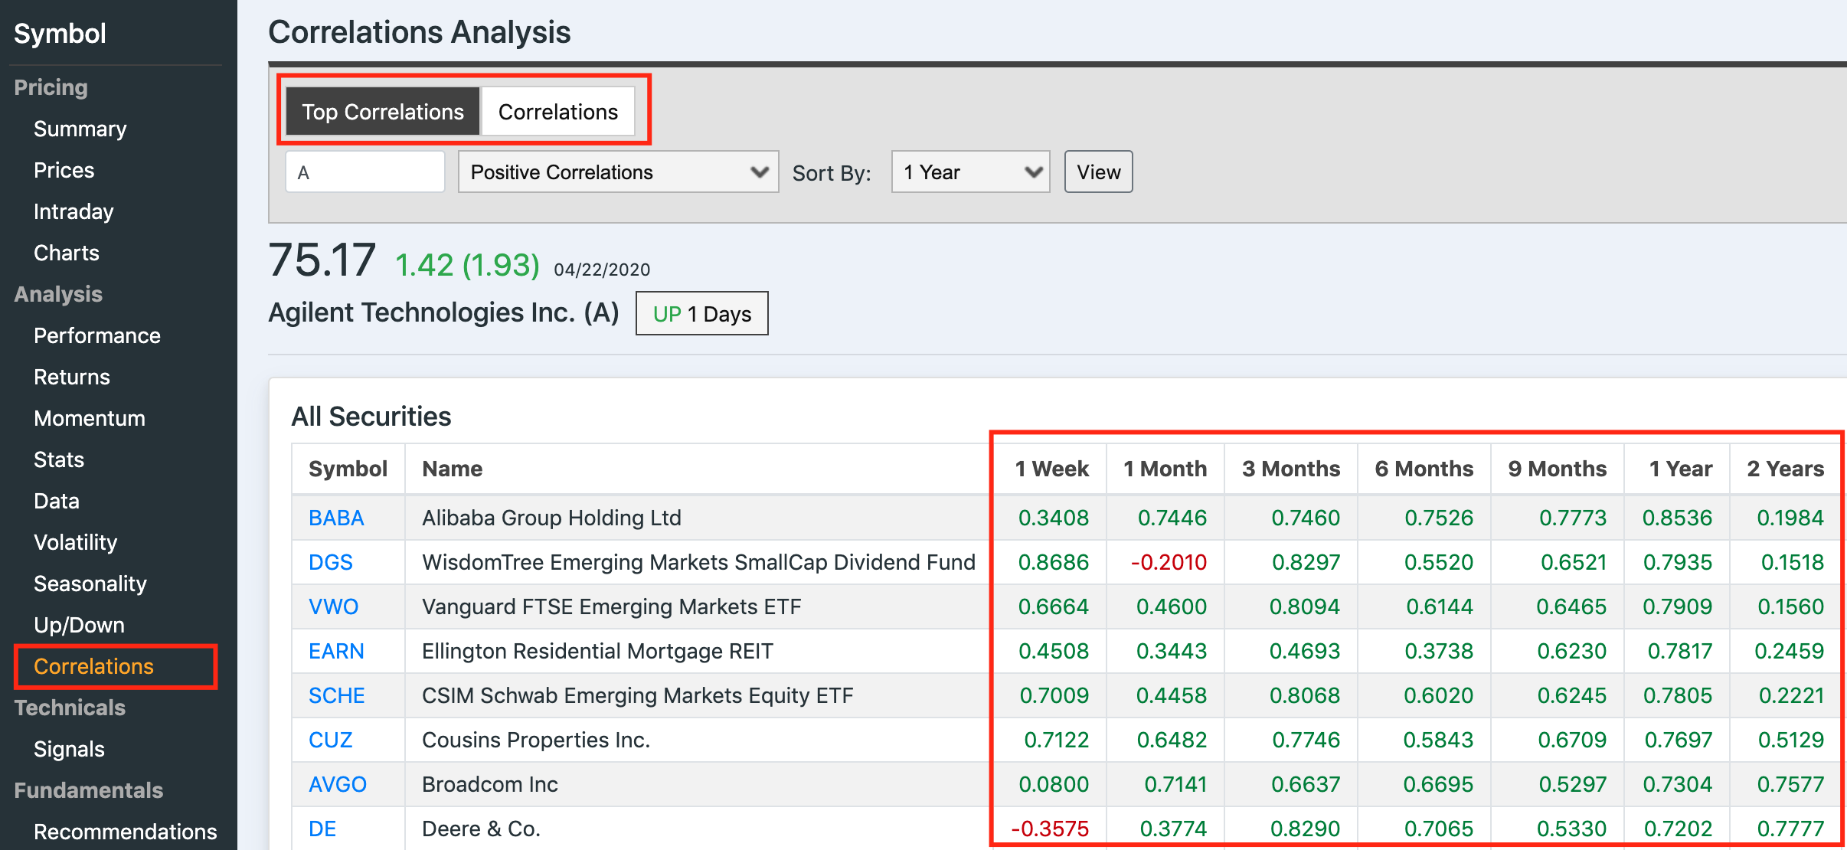1847x850 pixels.
Task: Click the 9 Months column header
Action: point(1558,469)
